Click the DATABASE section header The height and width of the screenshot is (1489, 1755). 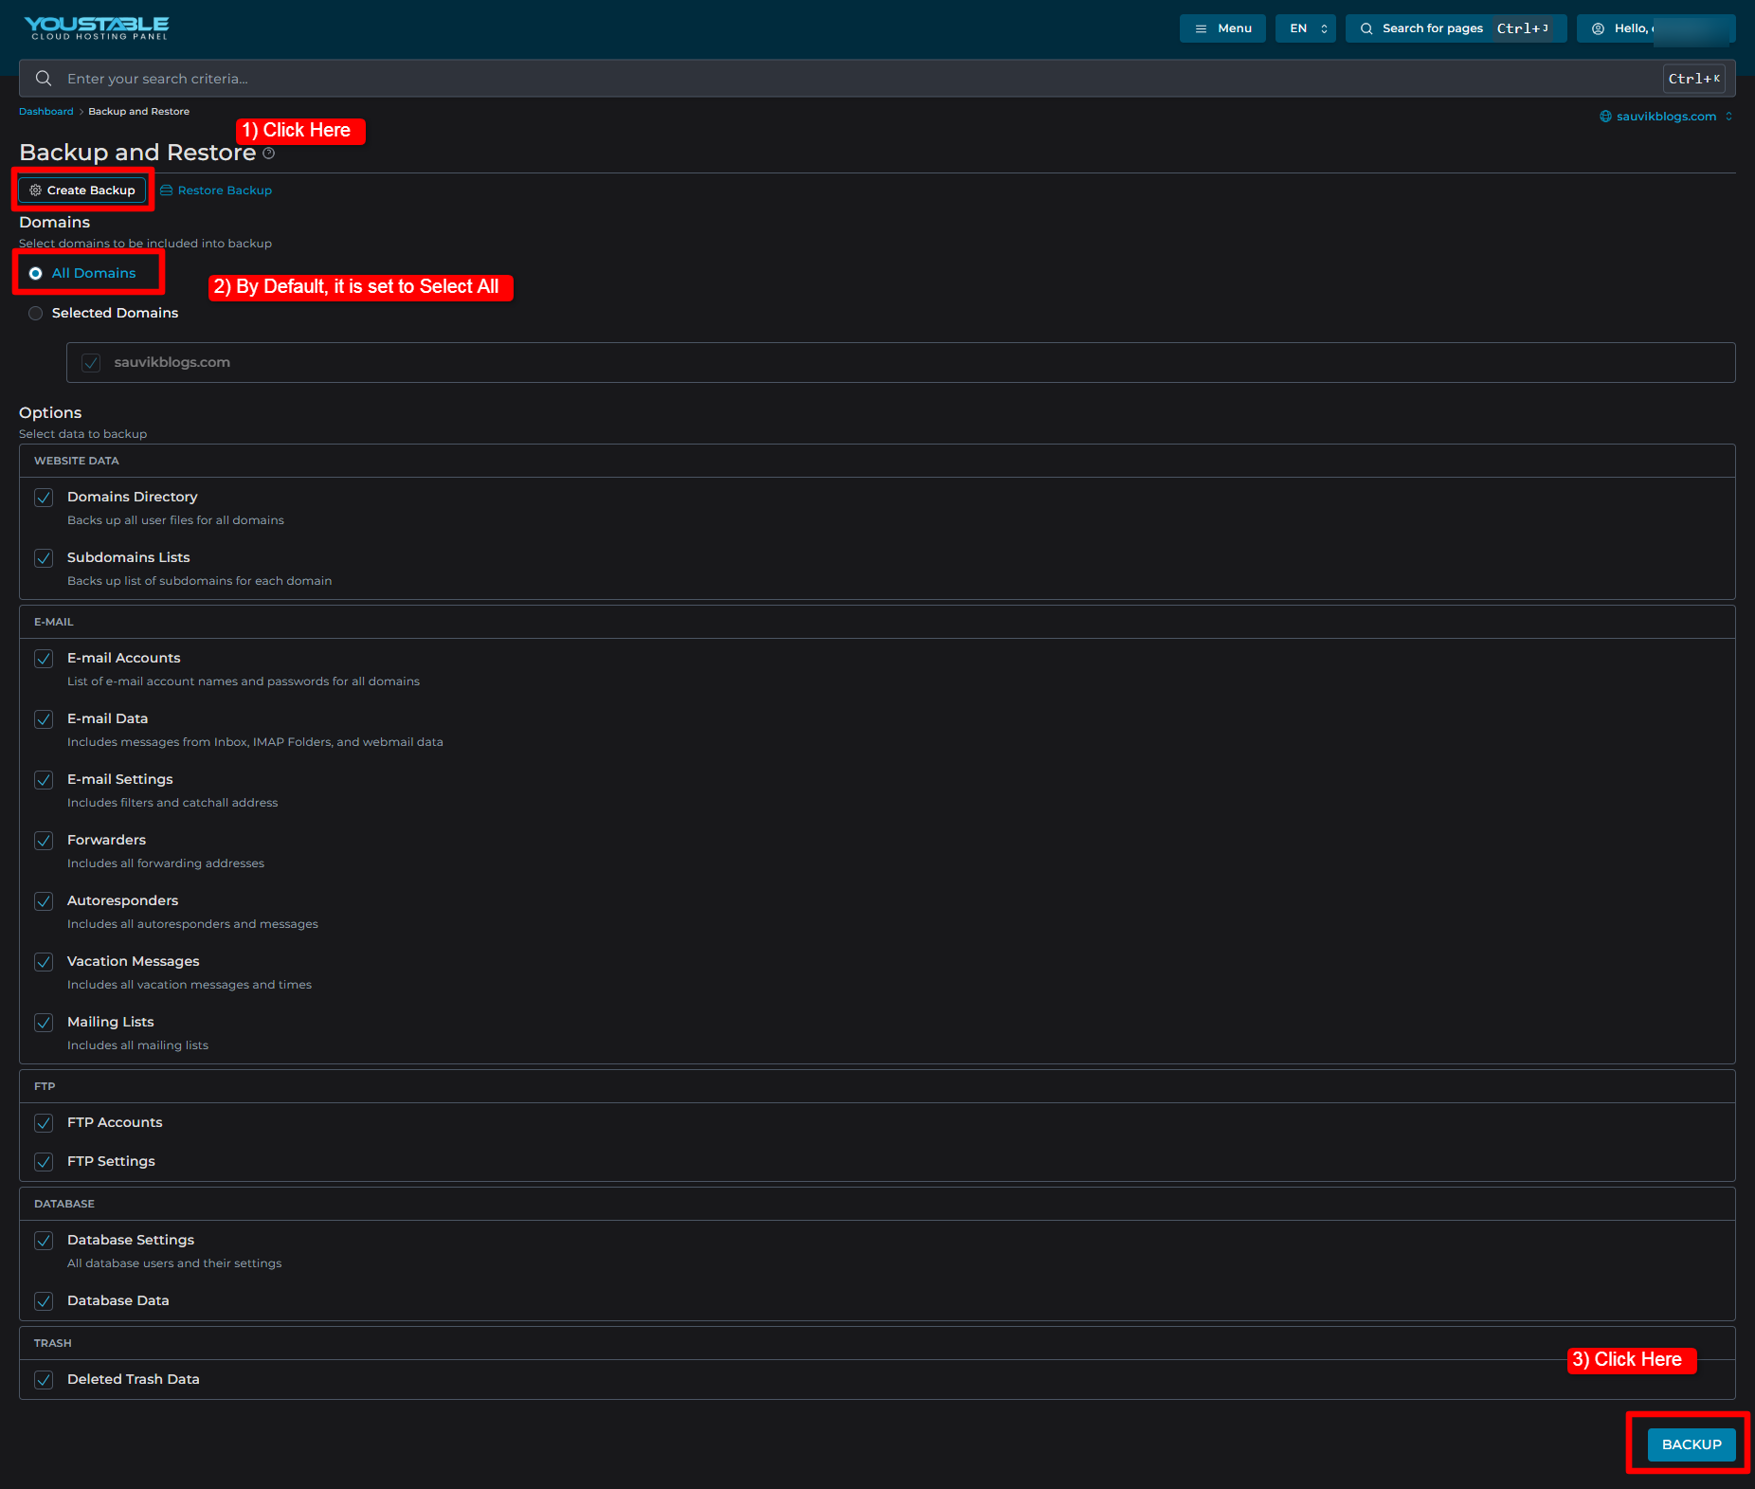pyautogui.click(x=877, y=1204)
